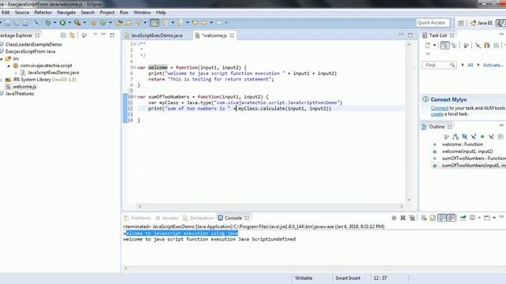
Task: Open the Project menu
Action: [108, 13]
